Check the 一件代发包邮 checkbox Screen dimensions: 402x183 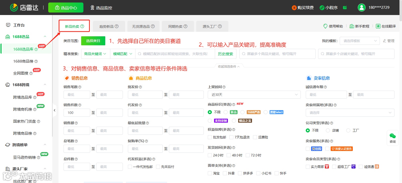[130, 167]
